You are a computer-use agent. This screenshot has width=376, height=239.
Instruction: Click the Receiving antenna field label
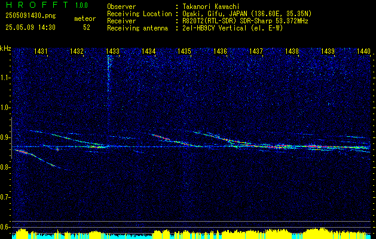(x=137, y=28)
